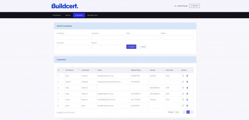This screenshot has width=249, height=120.
Task: Click email mrbean@buildcert.com.au
Action: (x=106, y=100)
